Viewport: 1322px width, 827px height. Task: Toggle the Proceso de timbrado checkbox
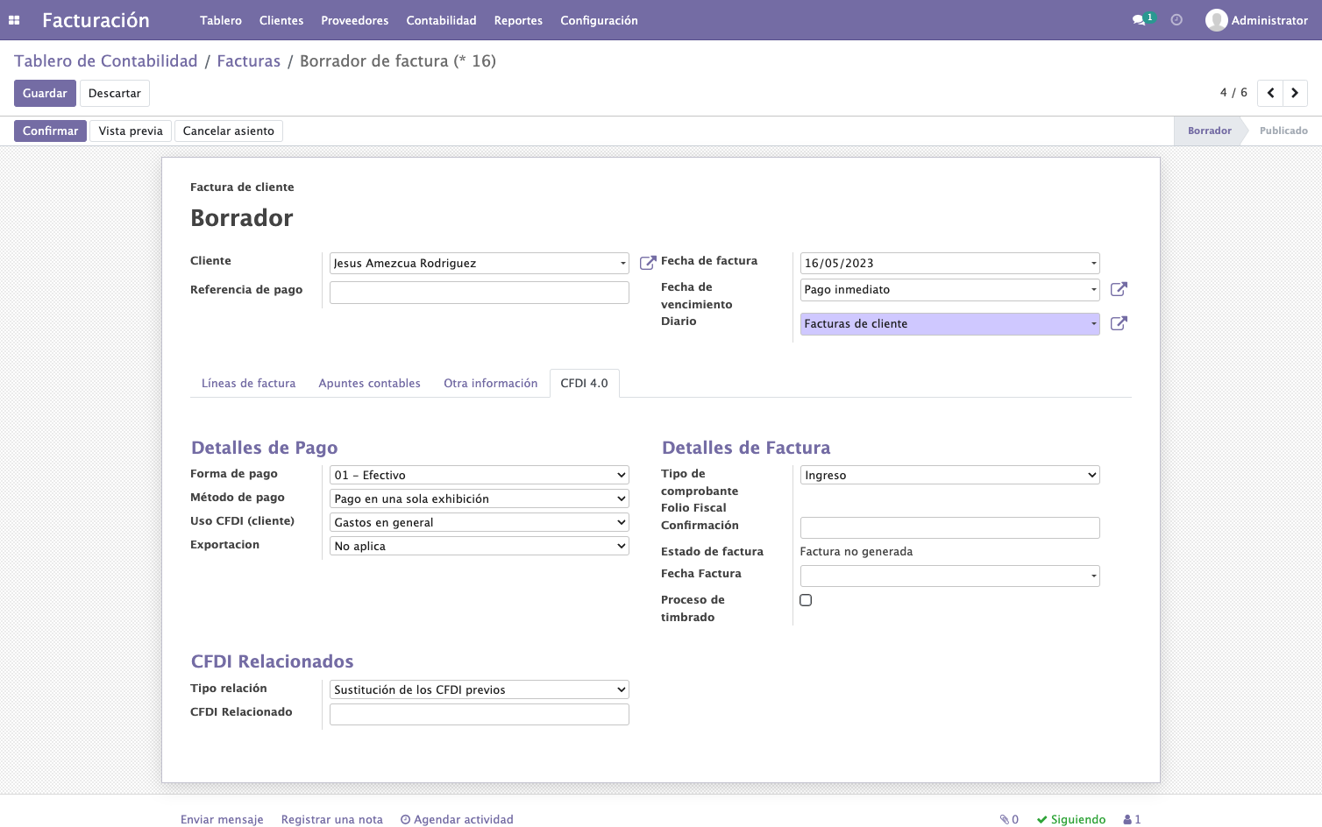coord(806,600)
